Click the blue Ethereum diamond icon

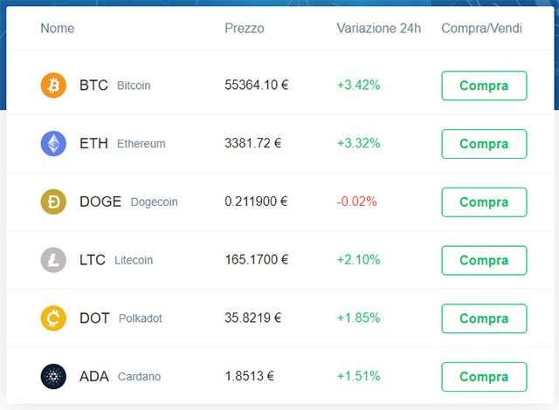click(x=53, y=143)
